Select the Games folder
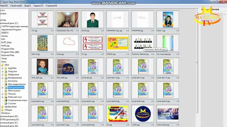227x127 pixels. coord(5,36)
